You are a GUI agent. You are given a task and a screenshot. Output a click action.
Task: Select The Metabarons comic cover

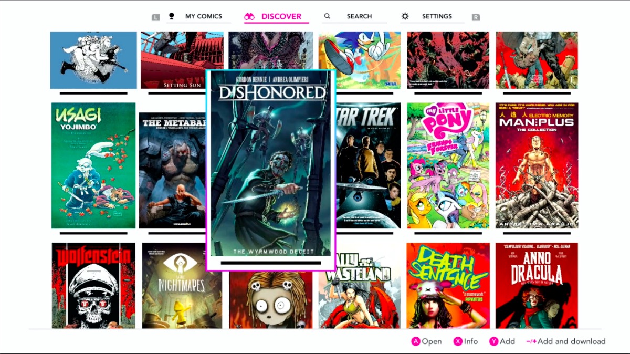[x=172, y=170]
